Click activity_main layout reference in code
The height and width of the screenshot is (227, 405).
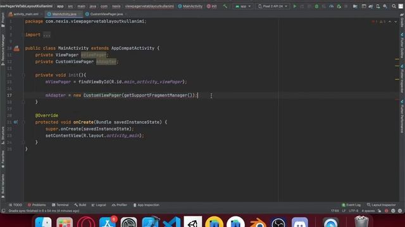(x=123, y=136)
